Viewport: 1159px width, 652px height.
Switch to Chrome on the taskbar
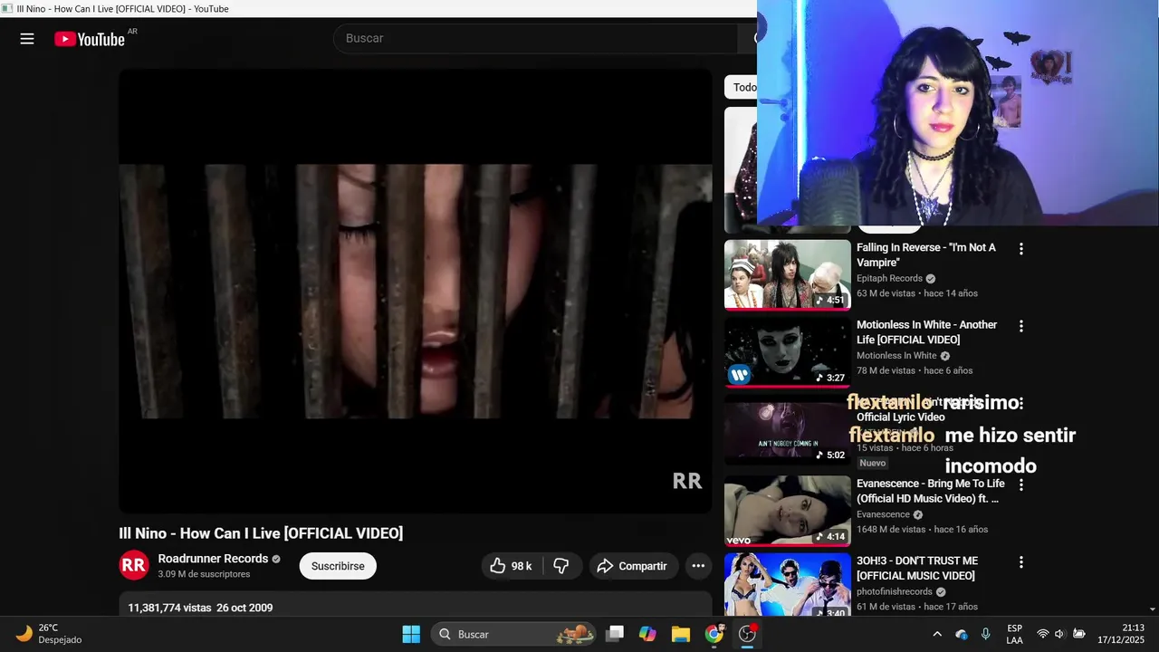[x=714, y=634]
